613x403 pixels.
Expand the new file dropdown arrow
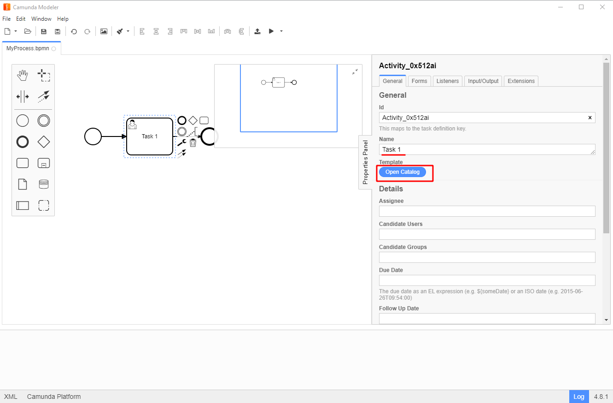coord(16,31)
